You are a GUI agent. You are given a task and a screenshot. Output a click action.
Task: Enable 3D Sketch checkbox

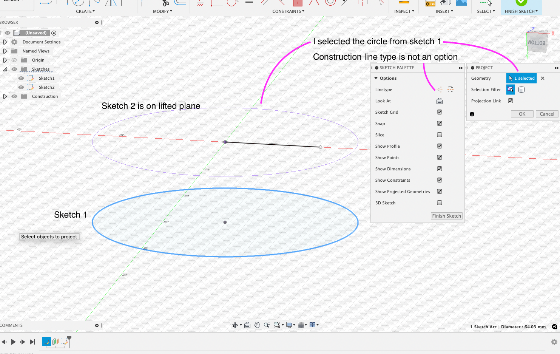[x=440, y=203]
